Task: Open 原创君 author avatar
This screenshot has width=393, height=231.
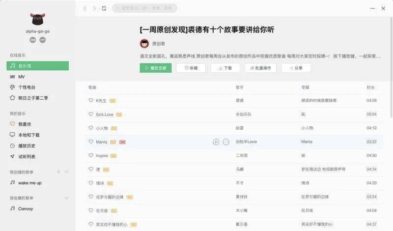Action: (x=144, y=44)
